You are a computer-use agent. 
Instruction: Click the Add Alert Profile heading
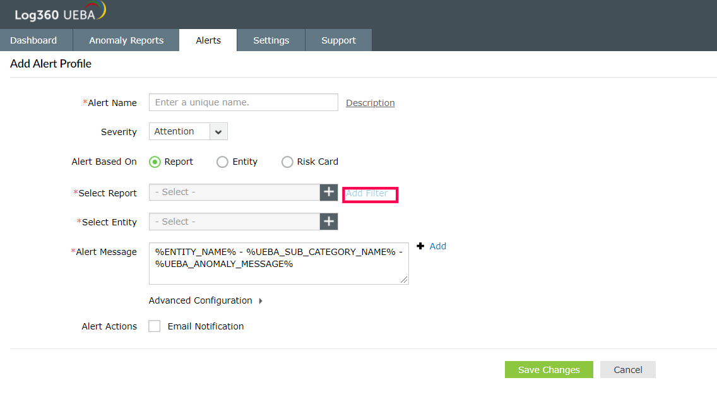click(50, 64)
